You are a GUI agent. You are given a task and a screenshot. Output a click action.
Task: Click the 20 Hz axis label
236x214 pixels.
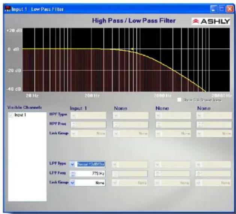[32, 96]
